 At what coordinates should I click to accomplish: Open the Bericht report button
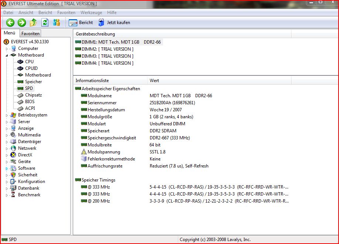coord(81,23)
